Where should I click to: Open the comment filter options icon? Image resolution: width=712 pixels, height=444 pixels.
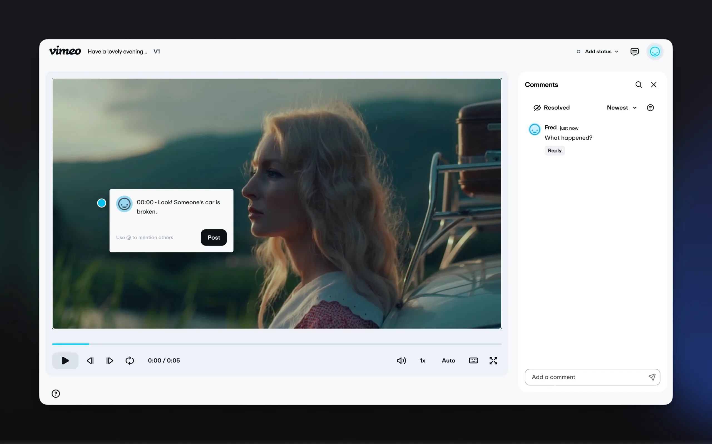coord(650,107)
